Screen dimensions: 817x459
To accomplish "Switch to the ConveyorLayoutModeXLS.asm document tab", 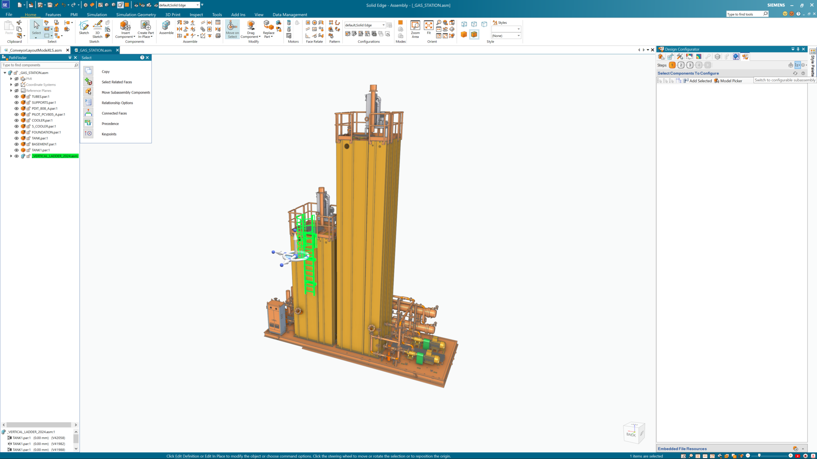I will (35, 50).
